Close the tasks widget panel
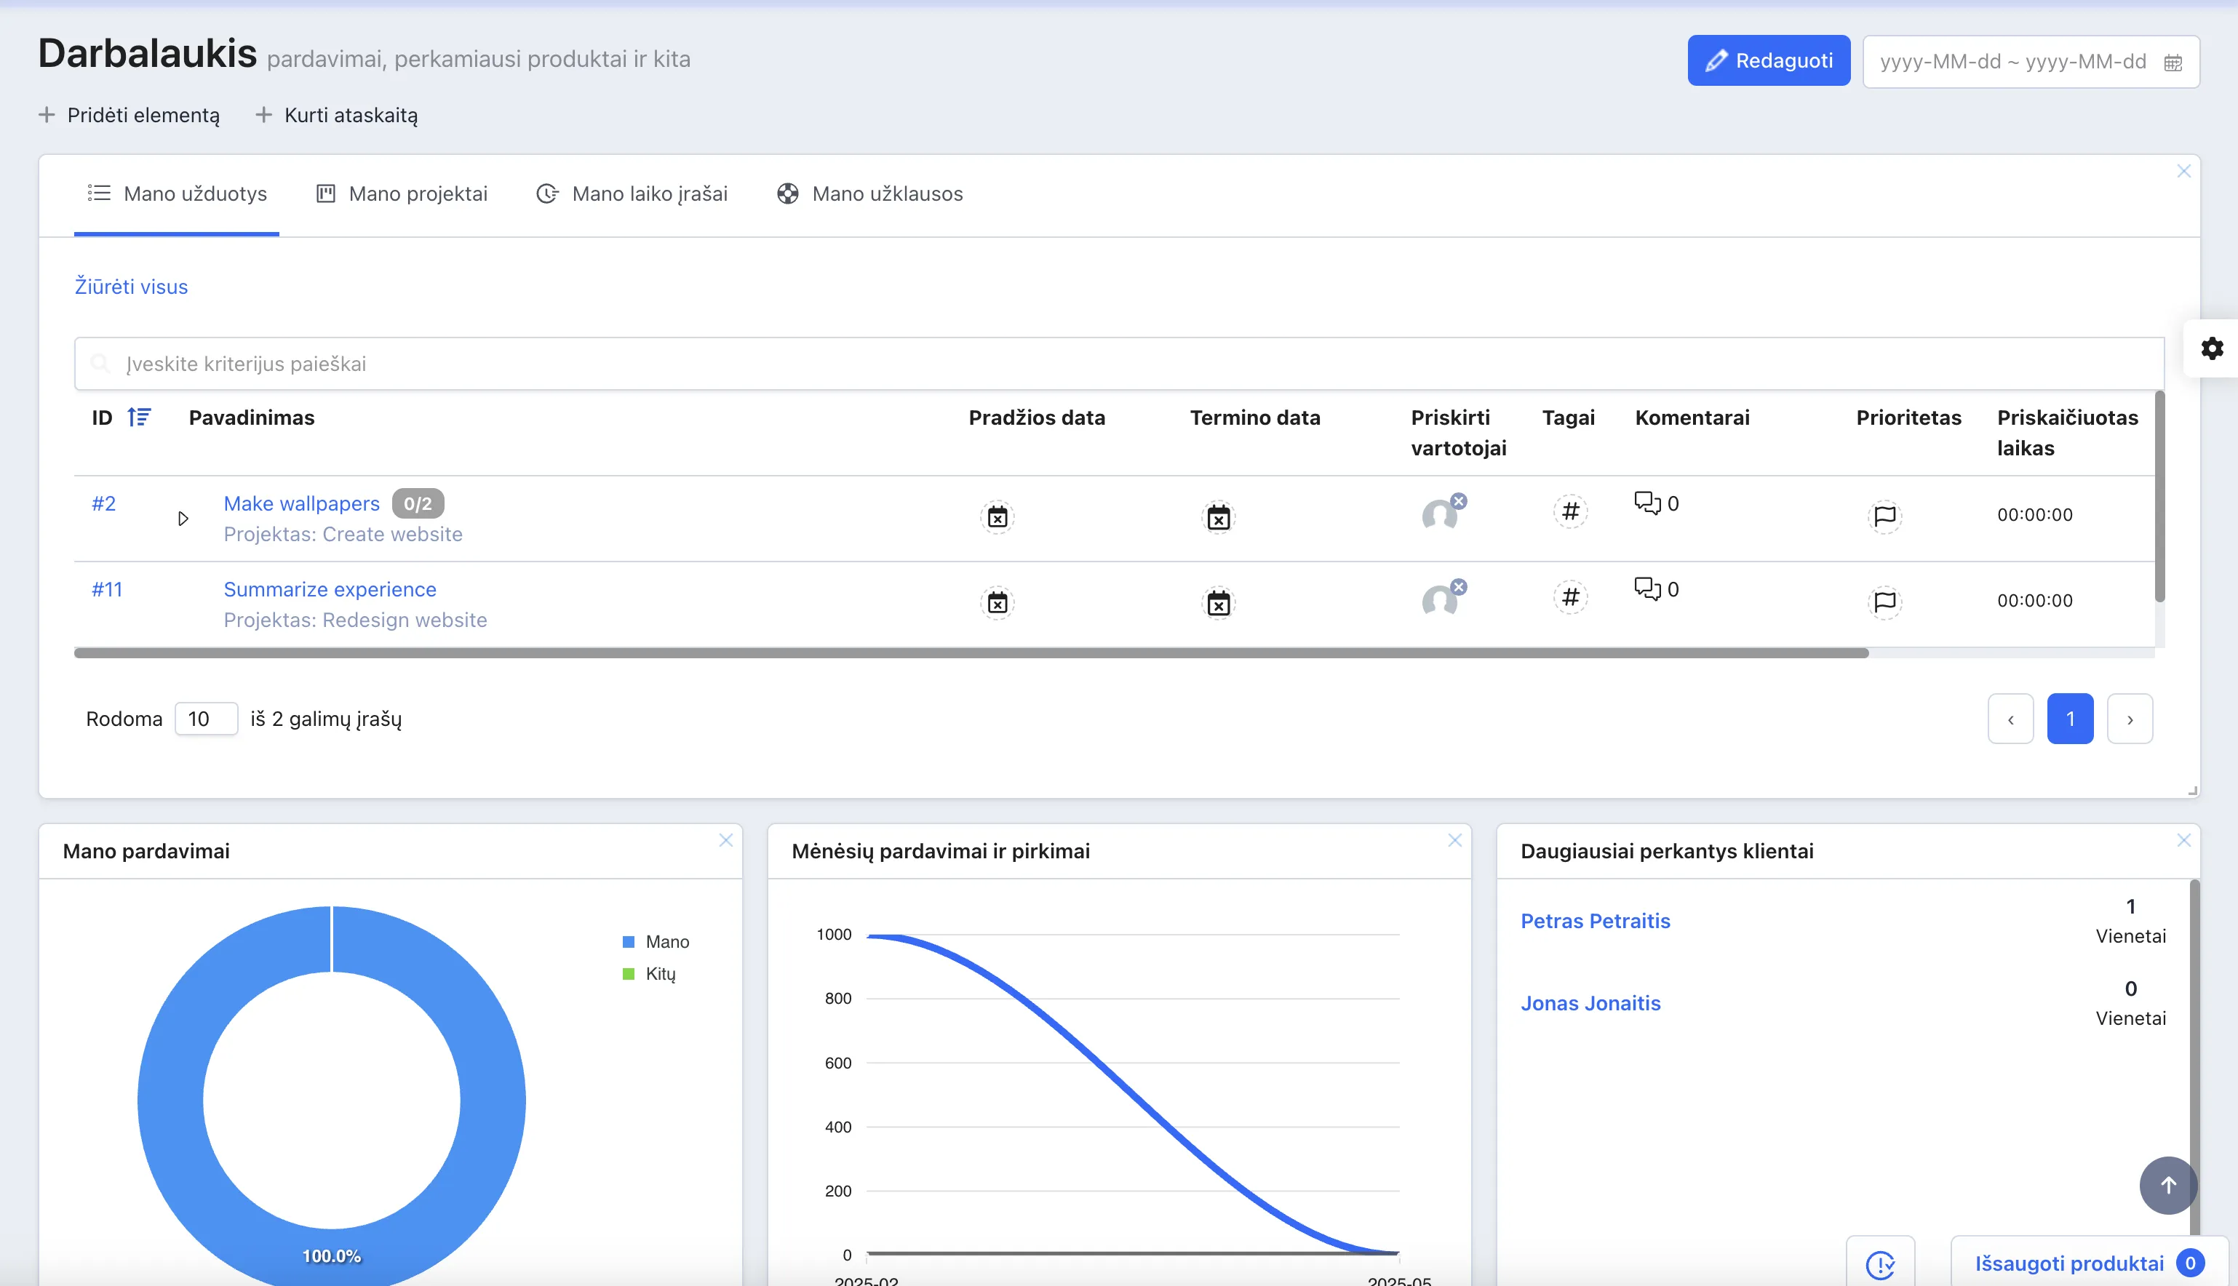This screenshot has width=2238, height=1286. [2183, 170]
